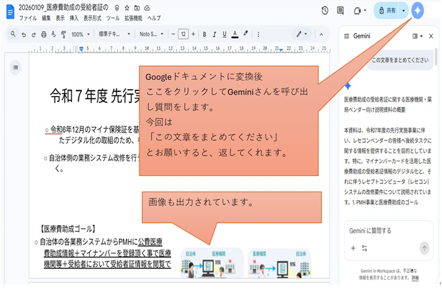The width and height of the screenshot is (442, 292).
Task: Open the highlight color pen tool
Action: point(245,34)
